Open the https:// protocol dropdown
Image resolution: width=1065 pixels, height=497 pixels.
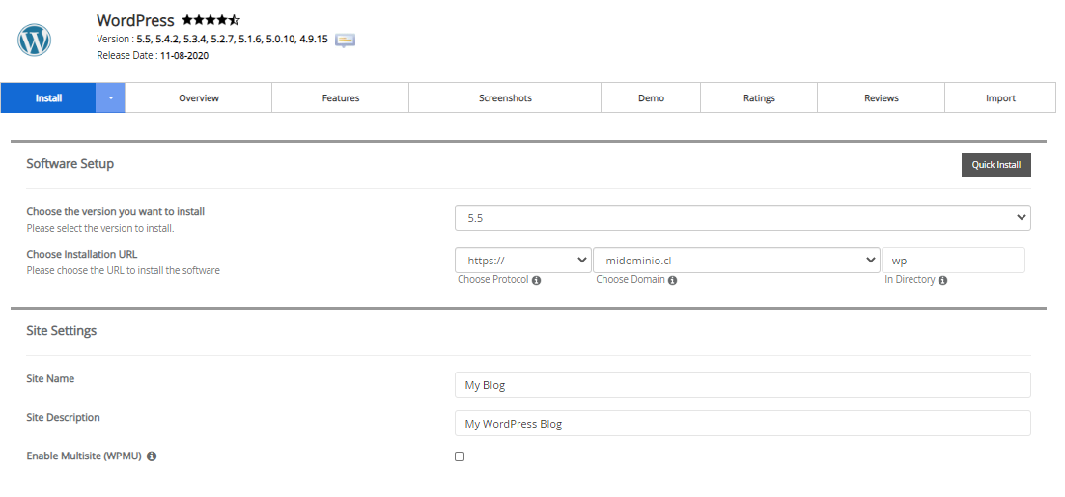pyautogui.click(x=523, y=260)
